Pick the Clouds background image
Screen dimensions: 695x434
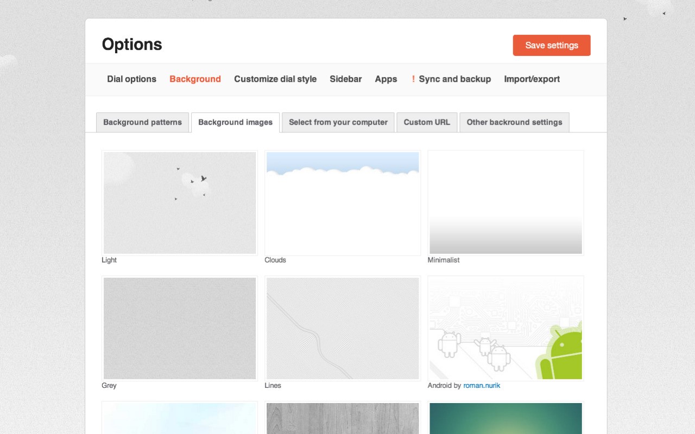click(x=343, y=203)
